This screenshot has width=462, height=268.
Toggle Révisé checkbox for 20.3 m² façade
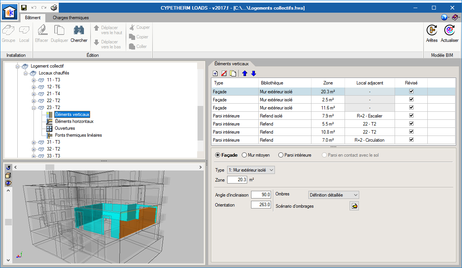coord(411,91)
